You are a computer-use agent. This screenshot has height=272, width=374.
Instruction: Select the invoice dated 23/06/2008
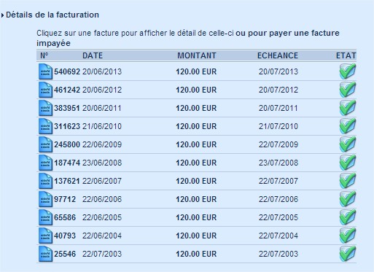tap(102, 163)
